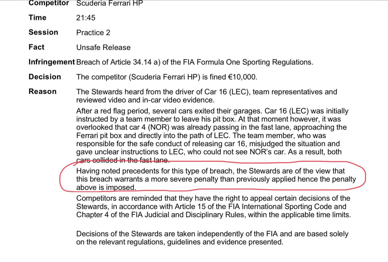Click the "Practice 2" session value
The height and width of the screenshot is (262, 388).
click(x=93, y=33)
